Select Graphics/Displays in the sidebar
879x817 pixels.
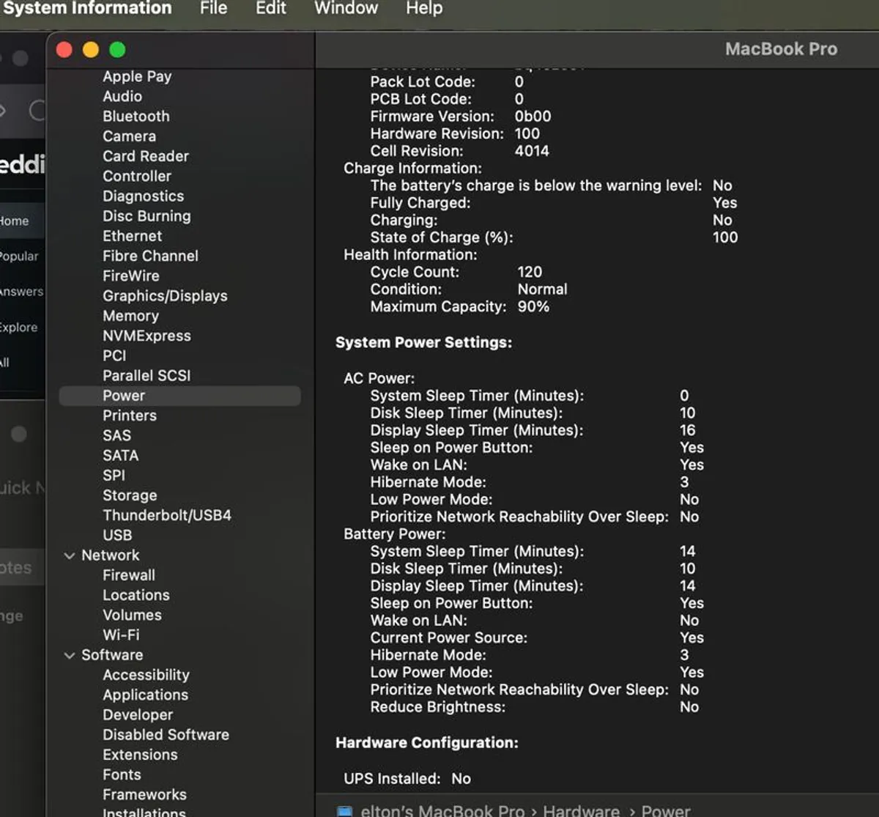pos(165,296)
